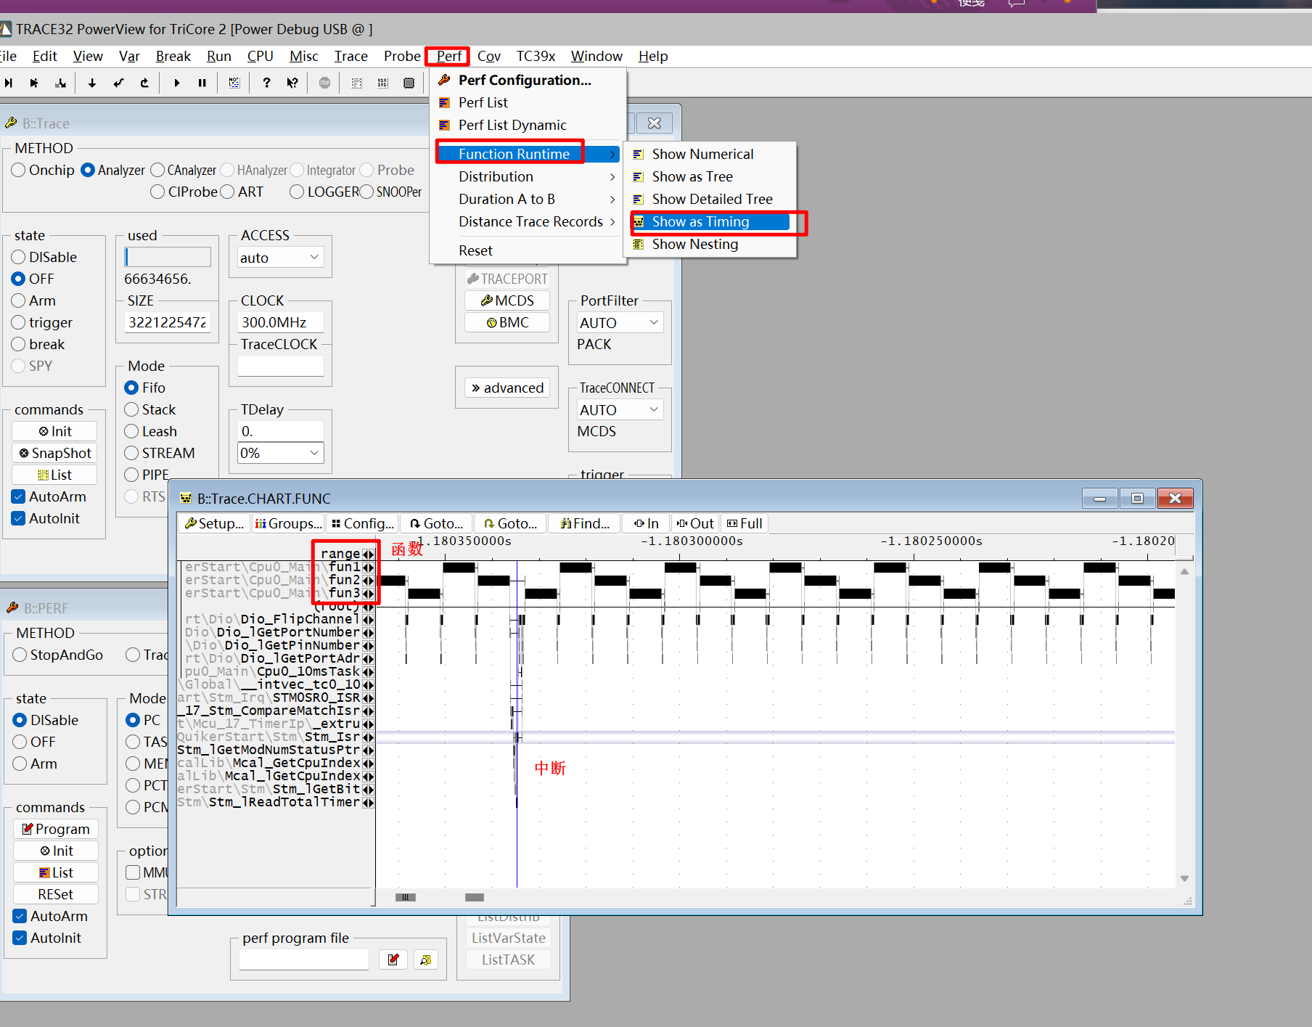Click the SnapShot command button
Image resolution: width=1312 pixels, height=1027 pixels.
(55, 453)
